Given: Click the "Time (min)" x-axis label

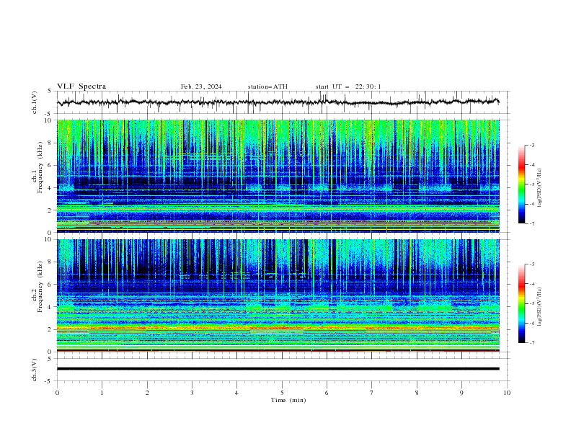Looking at the screenshot, I should point(288,400).
